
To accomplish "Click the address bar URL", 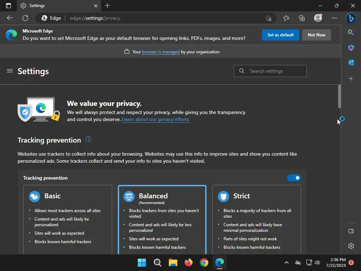I will [95, 18].
